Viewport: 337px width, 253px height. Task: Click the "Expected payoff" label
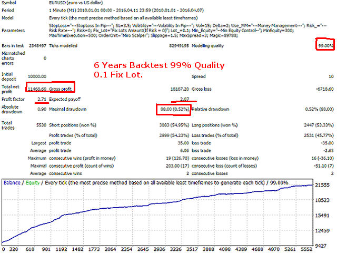(x=65, y=99)
